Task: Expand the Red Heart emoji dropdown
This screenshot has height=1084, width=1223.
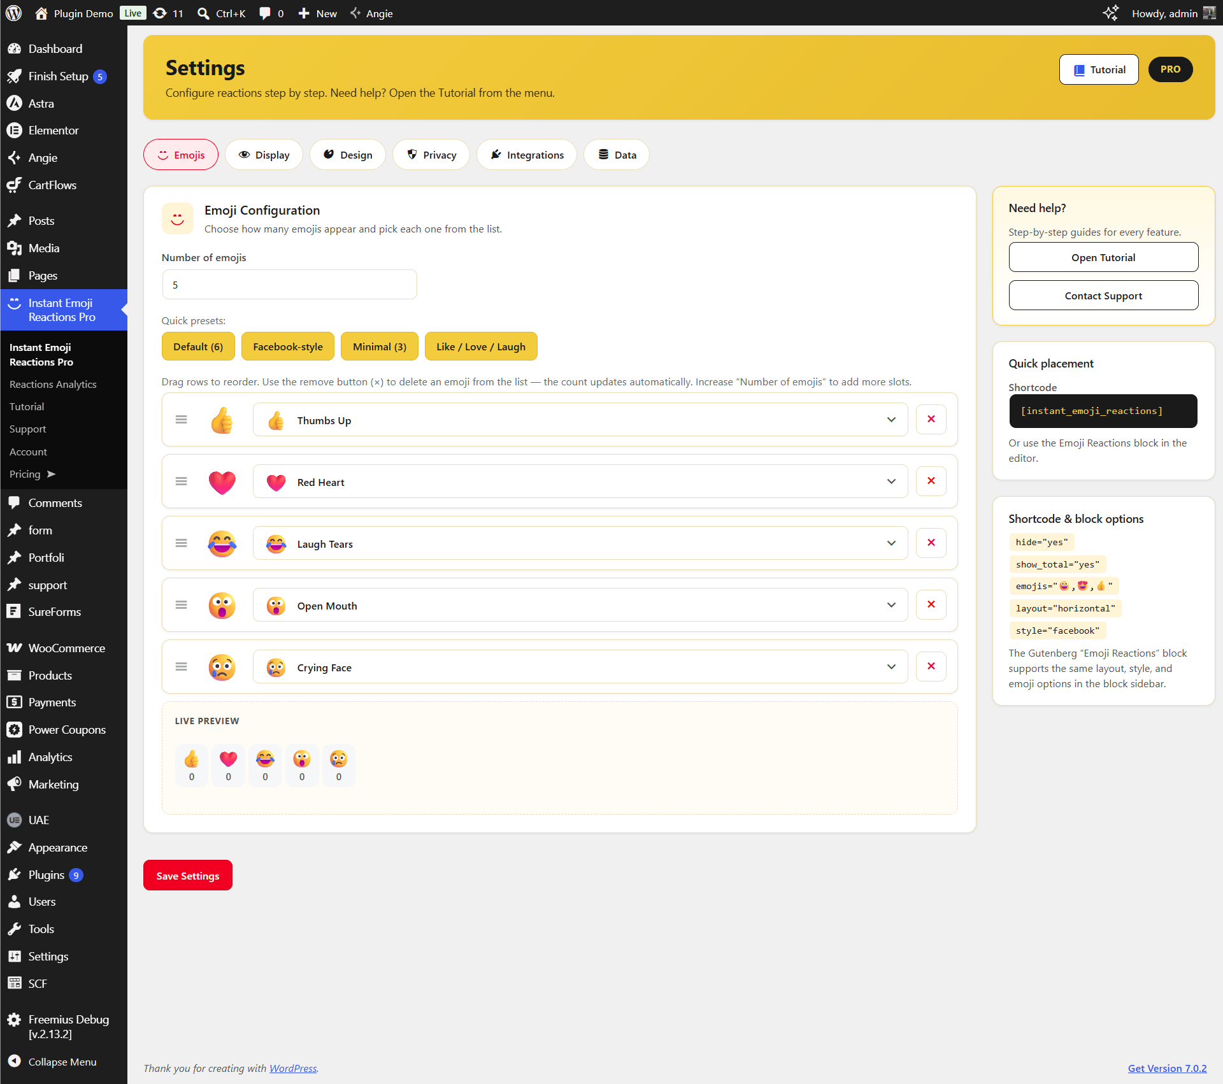Action: tap(580, 481)
